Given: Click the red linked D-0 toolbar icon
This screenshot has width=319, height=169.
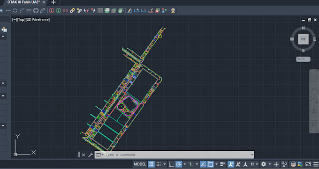Looking at the screenshot, I should (65, 10).
